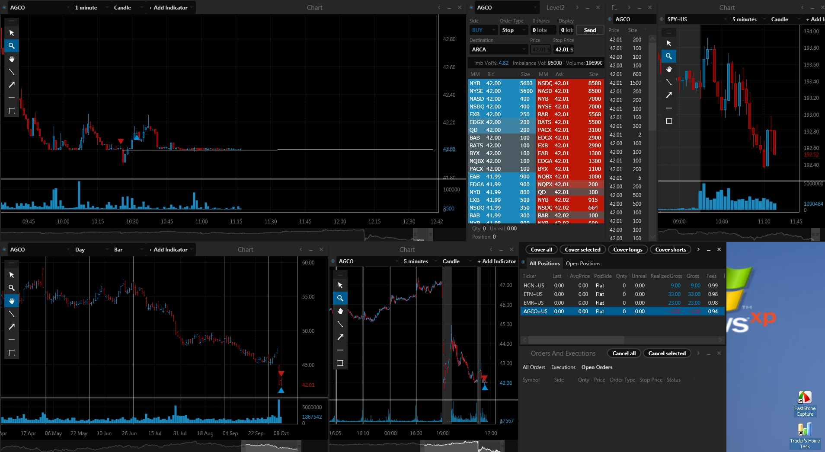This screenshot has height=452, width=825.
Task: Switch to the All Positions tab
Action: tap(544, 264)
